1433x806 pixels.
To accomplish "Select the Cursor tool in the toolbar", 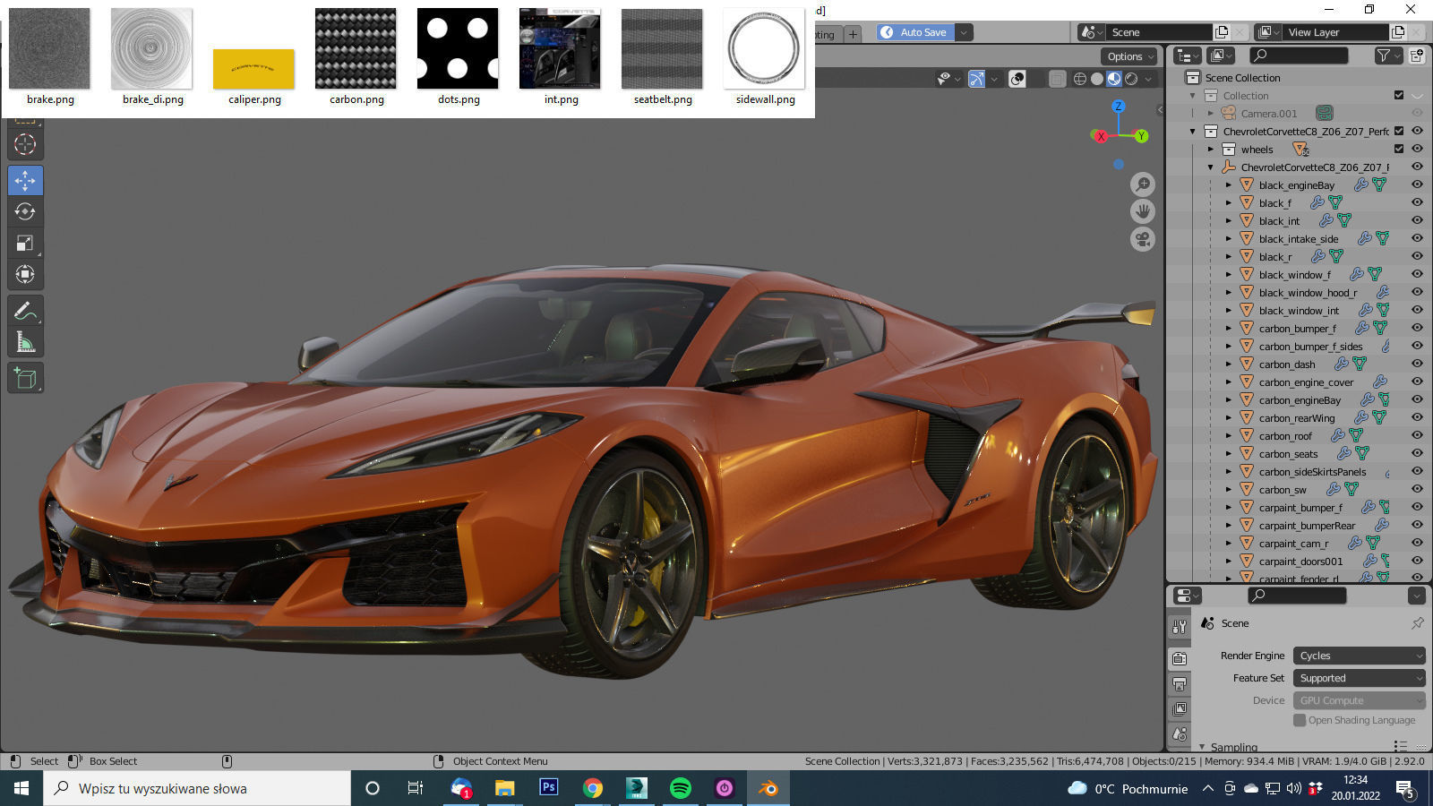I will coord(25,144).
